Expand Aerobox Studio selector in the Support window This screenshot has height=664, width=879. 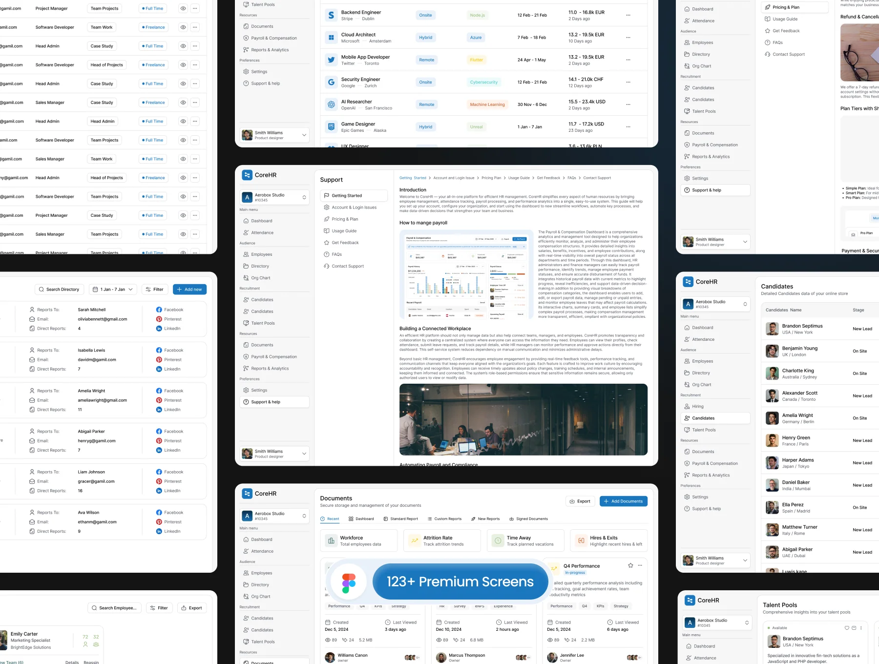(x=274, y=197)
